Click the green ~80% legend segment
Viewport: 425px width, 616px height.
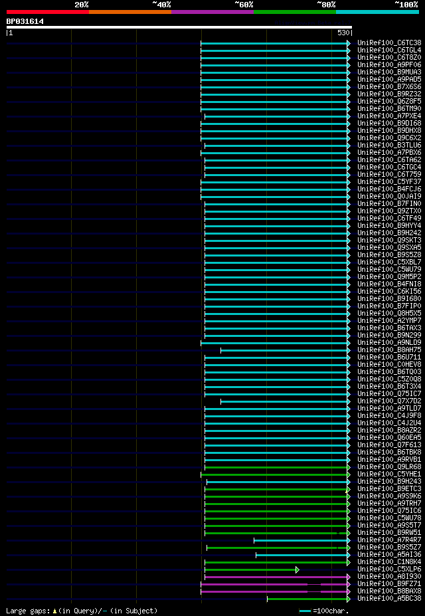tap(295, 12)
